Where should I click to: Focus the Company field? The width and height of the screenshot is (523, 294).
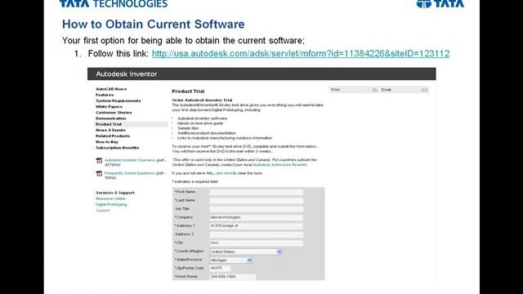[256, 217]
